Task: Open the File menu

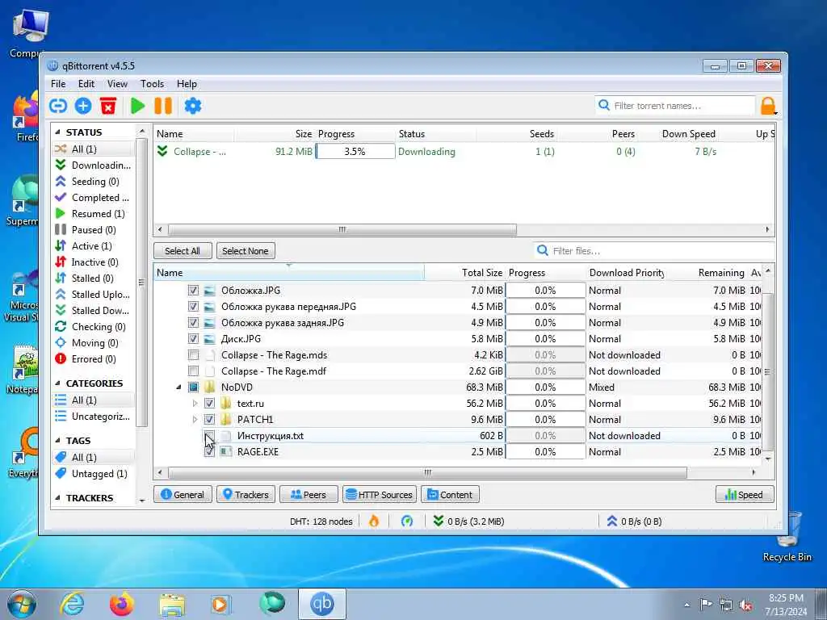Action: coord(58,84)
